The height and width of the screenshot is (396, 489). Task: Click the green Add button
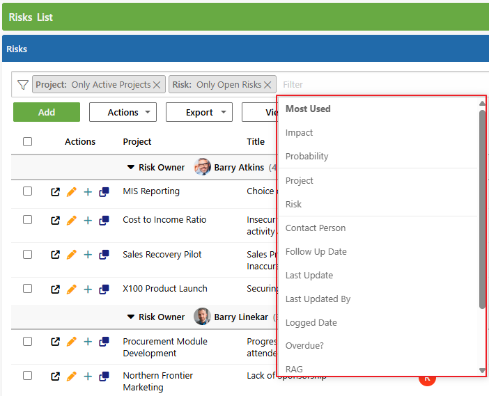coord(47,112)
